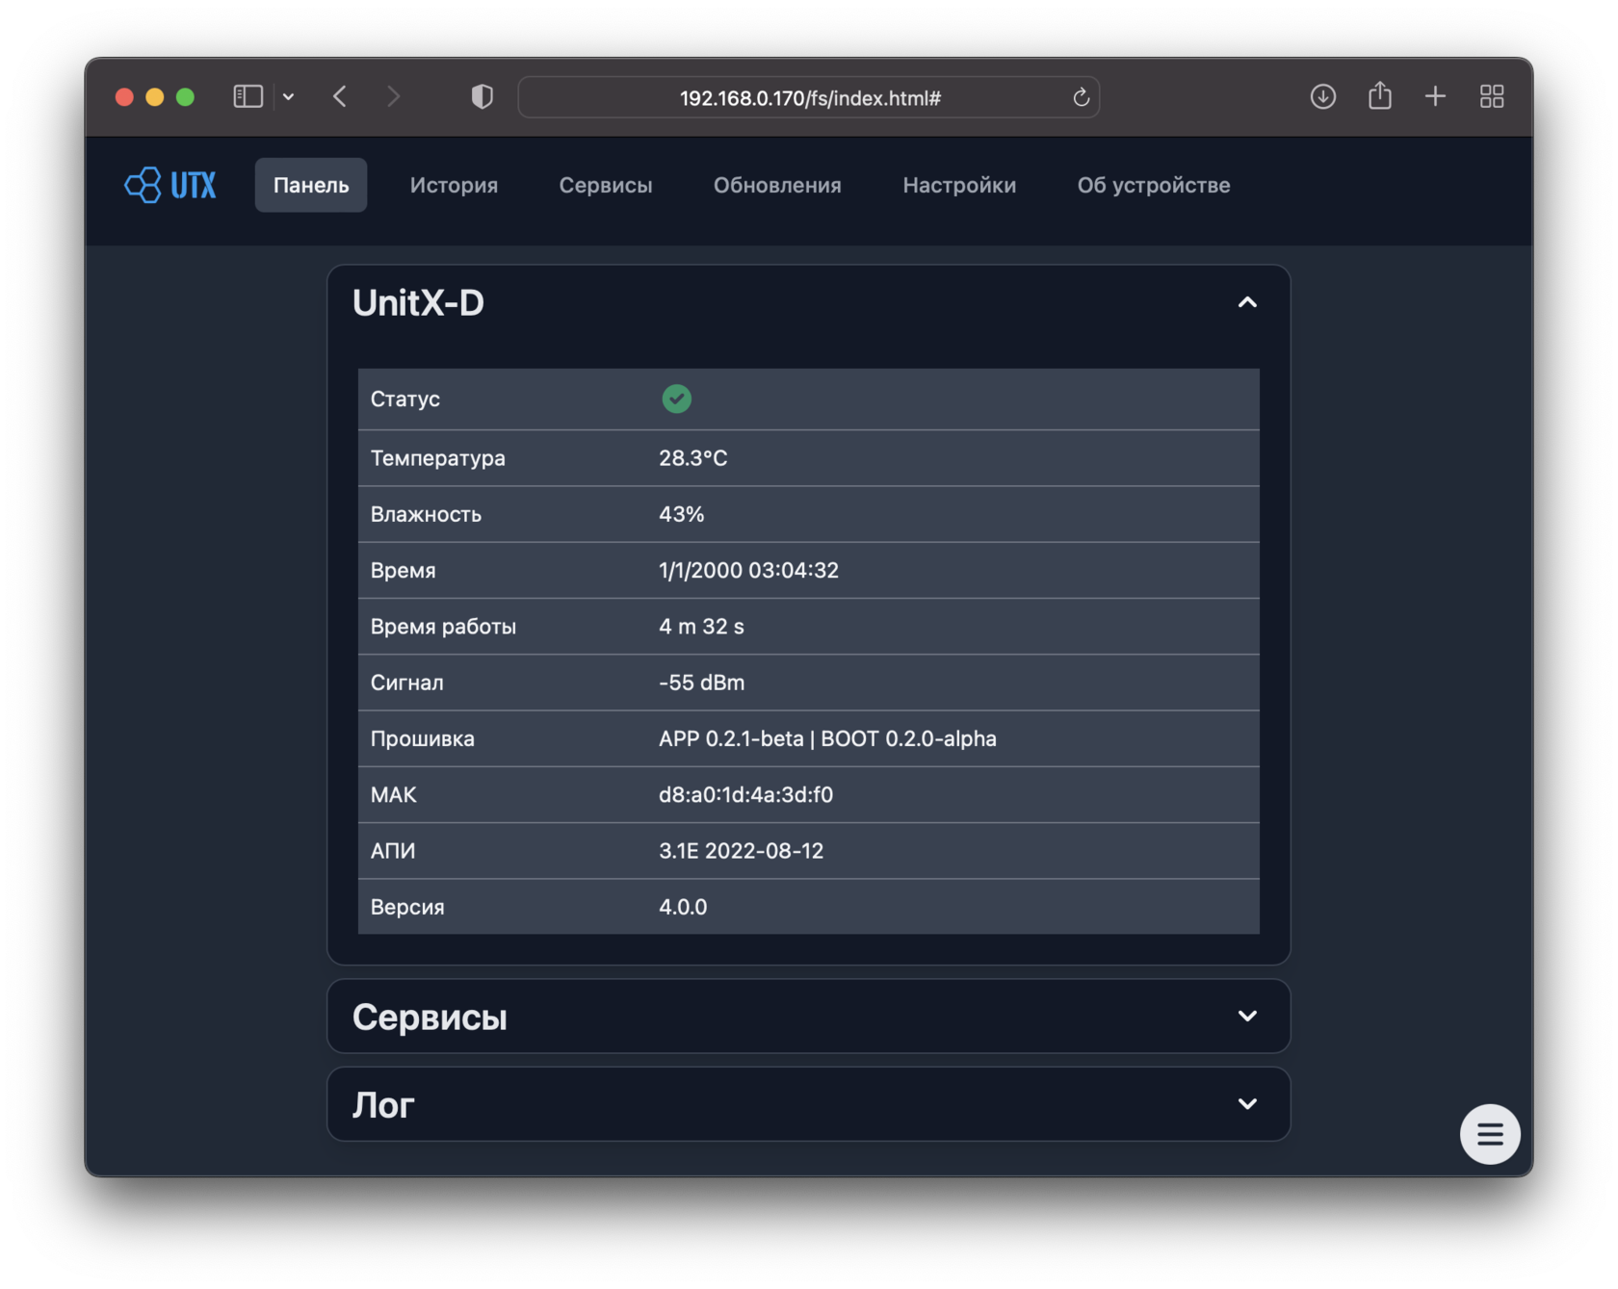Expand the Лог section
Screen dimensions: 1618x1289
tap(1247, 1104)
